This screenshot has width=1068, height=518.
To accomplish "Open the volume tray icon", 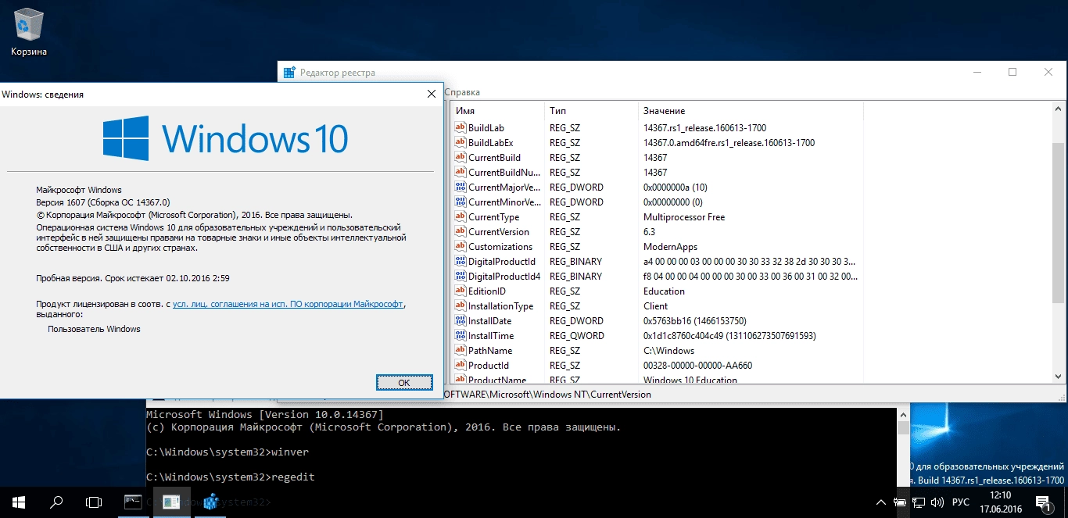I will click(937, 502).
